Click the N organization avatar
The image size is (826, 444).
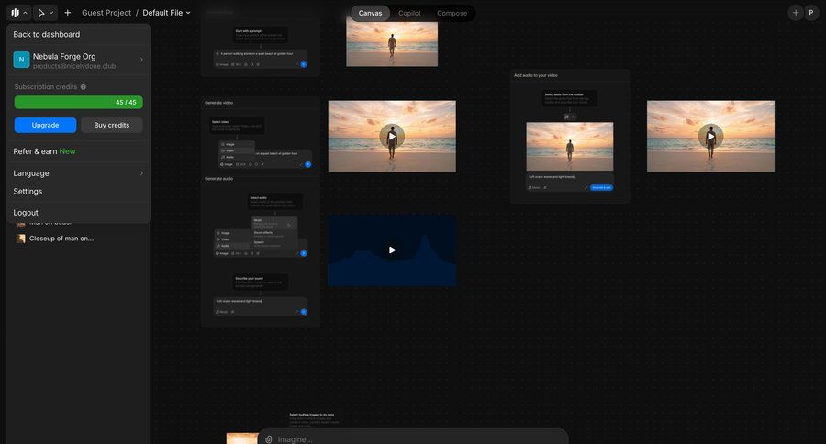coord(21,60)
